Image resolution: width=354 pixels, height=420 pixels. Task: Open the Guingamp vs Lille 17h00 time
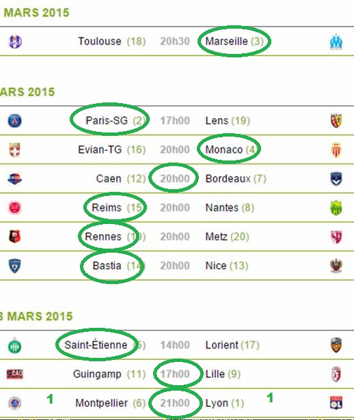click(x=175, y=374)
